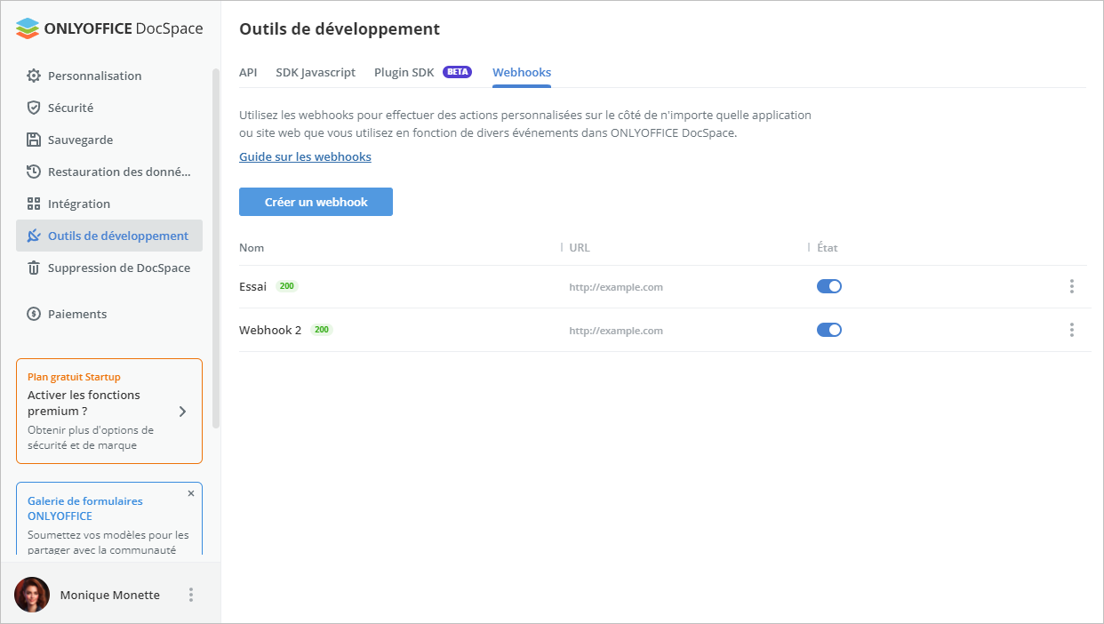The height and width of the screenshot is (624, 1104).
Task: Click the 200 status badge beside Essai
Action: [x=286, y=286]
